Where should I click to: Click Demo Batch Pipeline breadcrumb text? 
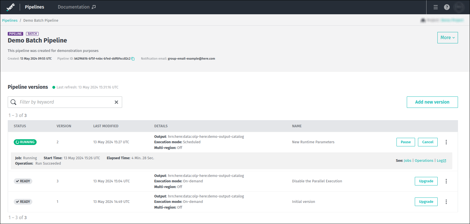pyautogui.click(x=41, y=21)
